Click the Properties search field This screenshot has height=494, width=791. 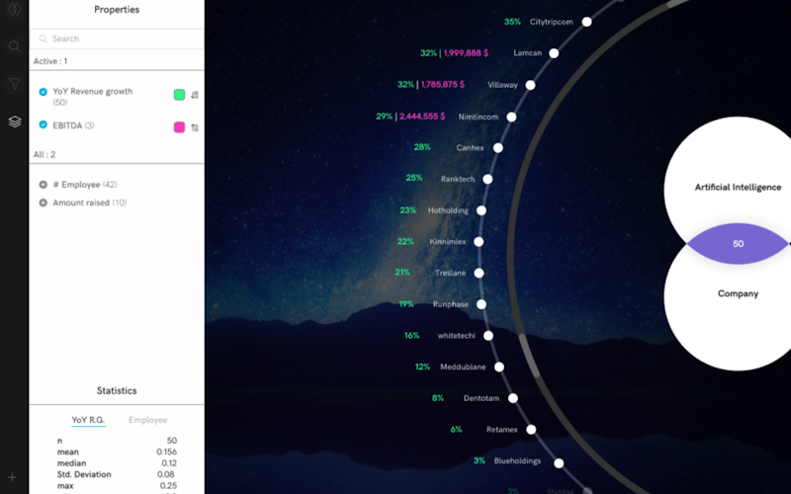pos(117,39)
